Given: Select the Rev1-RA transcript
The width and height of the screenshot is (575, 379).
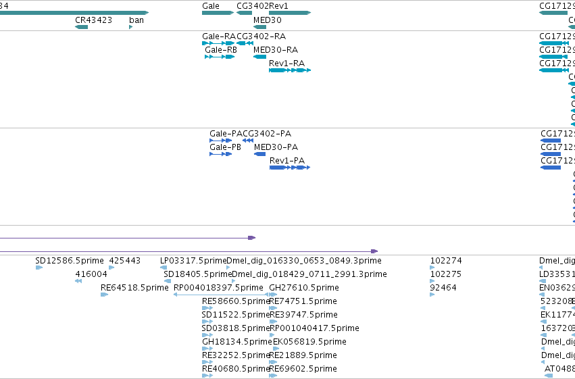Looking at the screenshot, I should pos(290,70).
